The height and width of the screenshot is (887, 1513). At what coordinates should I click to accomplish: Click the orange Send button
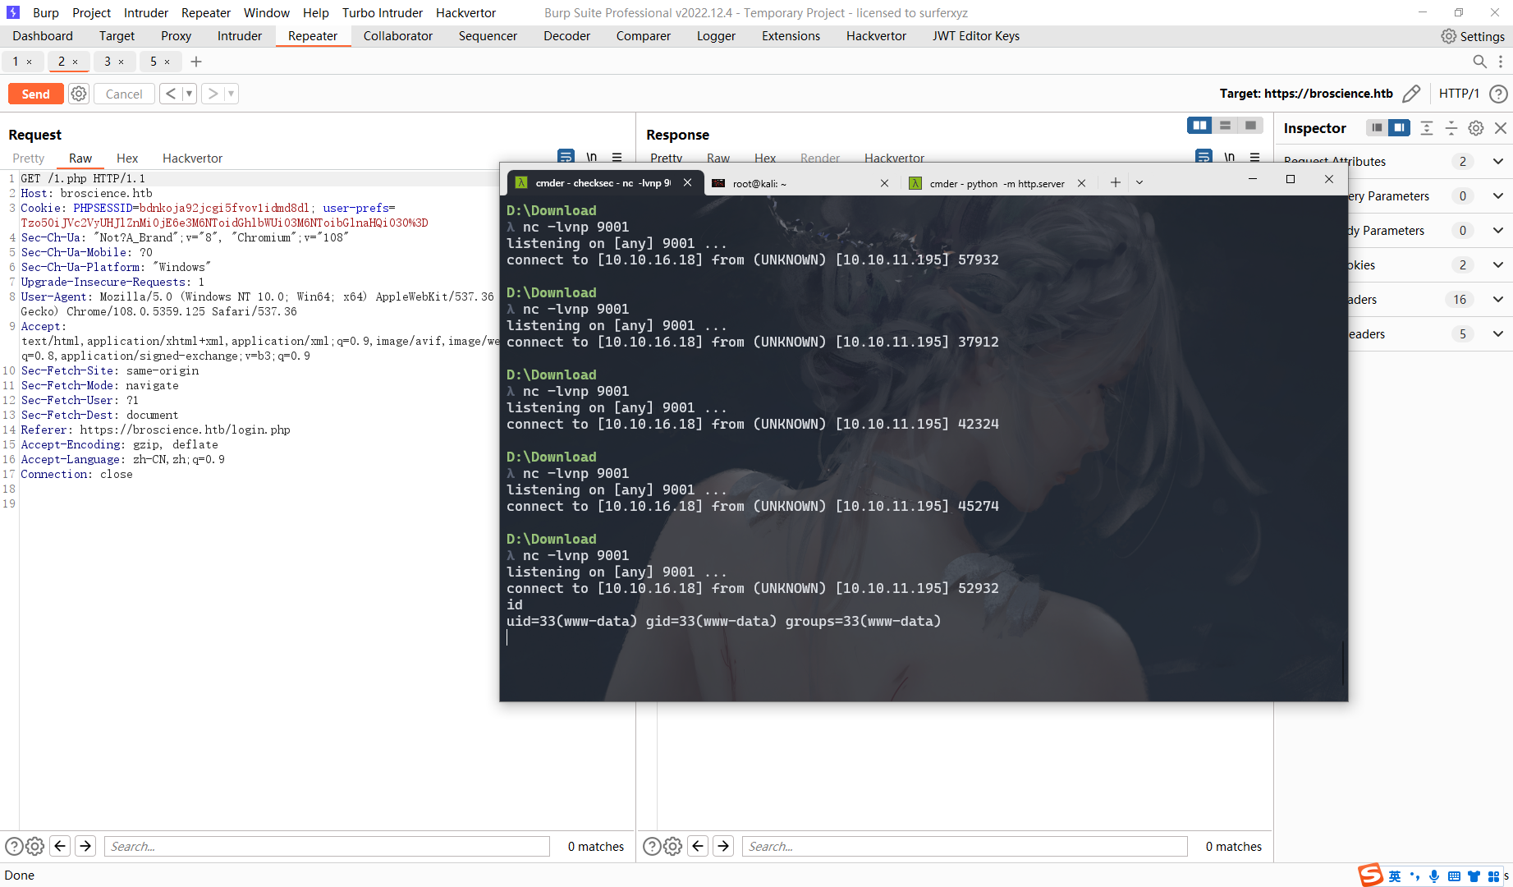coord(35,94)
